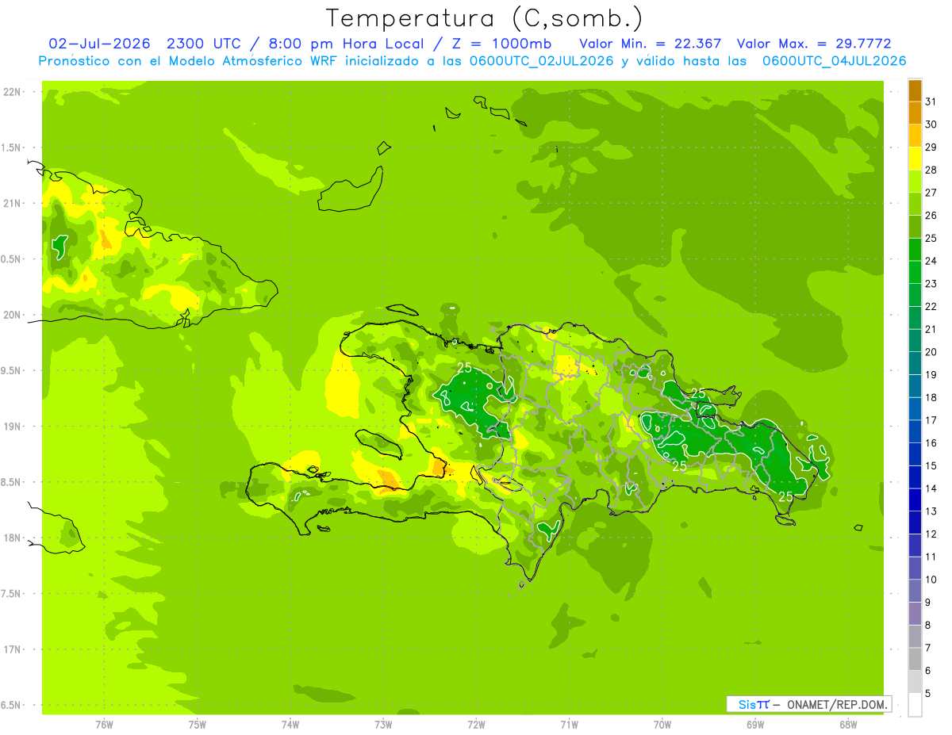Click the '21N' latitude label

click(x=12, y=204)
